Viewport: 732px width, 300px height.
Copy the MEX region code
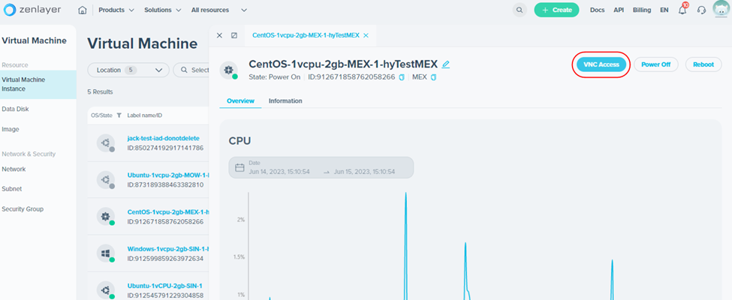[x=433, y=77]
